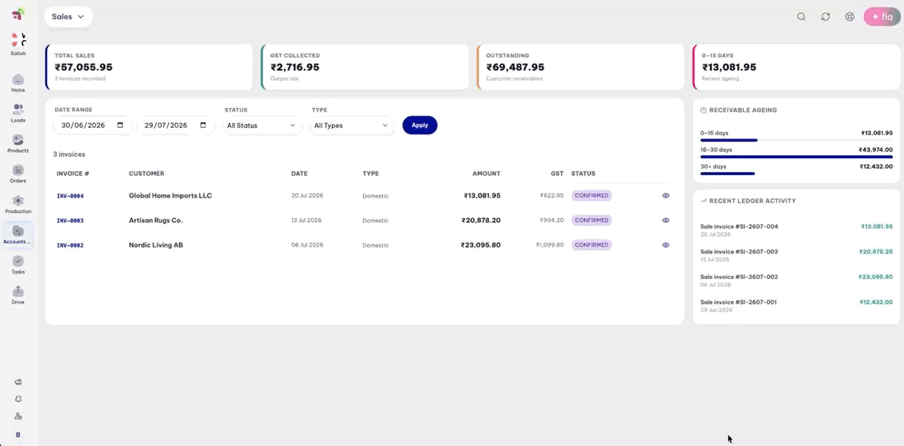Image resolution: width=904 pixels, height=446 pixels.
Task: Open ledger entry Sale invoice #SI-2607-002
Action: (739, 277)
